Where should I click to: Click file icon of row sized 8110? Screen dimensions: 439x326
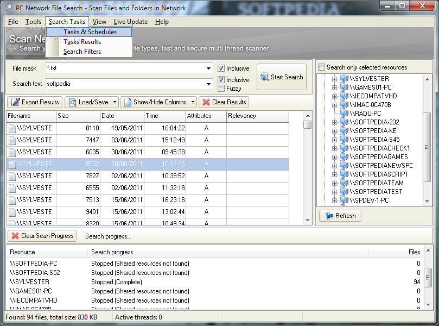coord(12,128)
